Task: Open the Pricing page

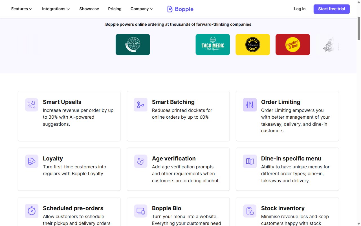Action: point(115,9)
